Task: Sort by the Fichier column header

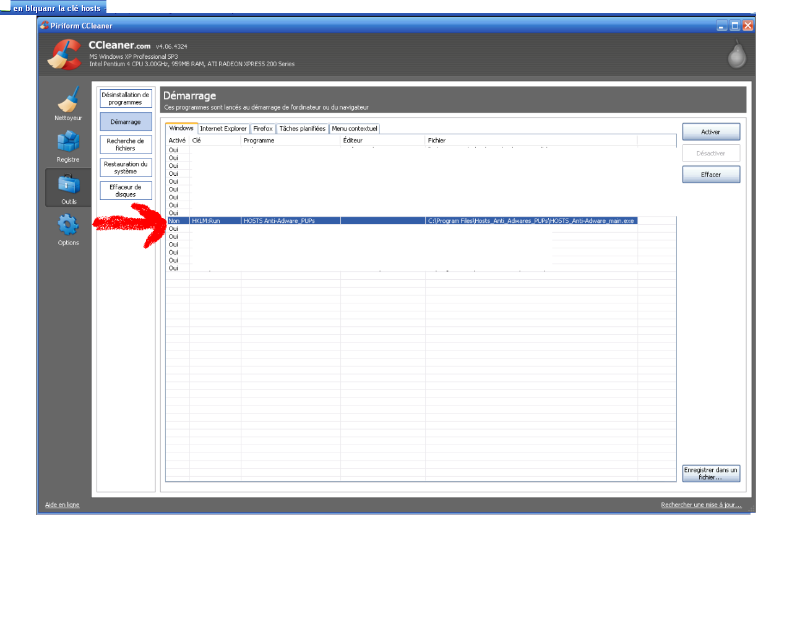Action: (532, 141)
